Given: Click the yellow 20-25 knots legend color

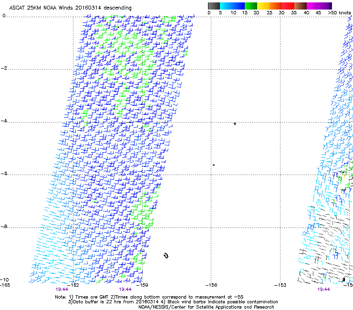Looking at the screenshot, I should [263, 6].
